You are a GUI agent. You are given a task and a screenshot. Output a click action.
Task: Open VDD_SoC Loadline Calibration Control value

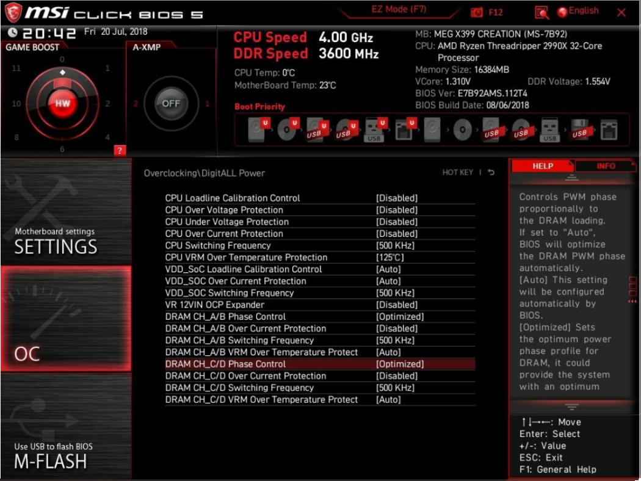coord(388,269)
